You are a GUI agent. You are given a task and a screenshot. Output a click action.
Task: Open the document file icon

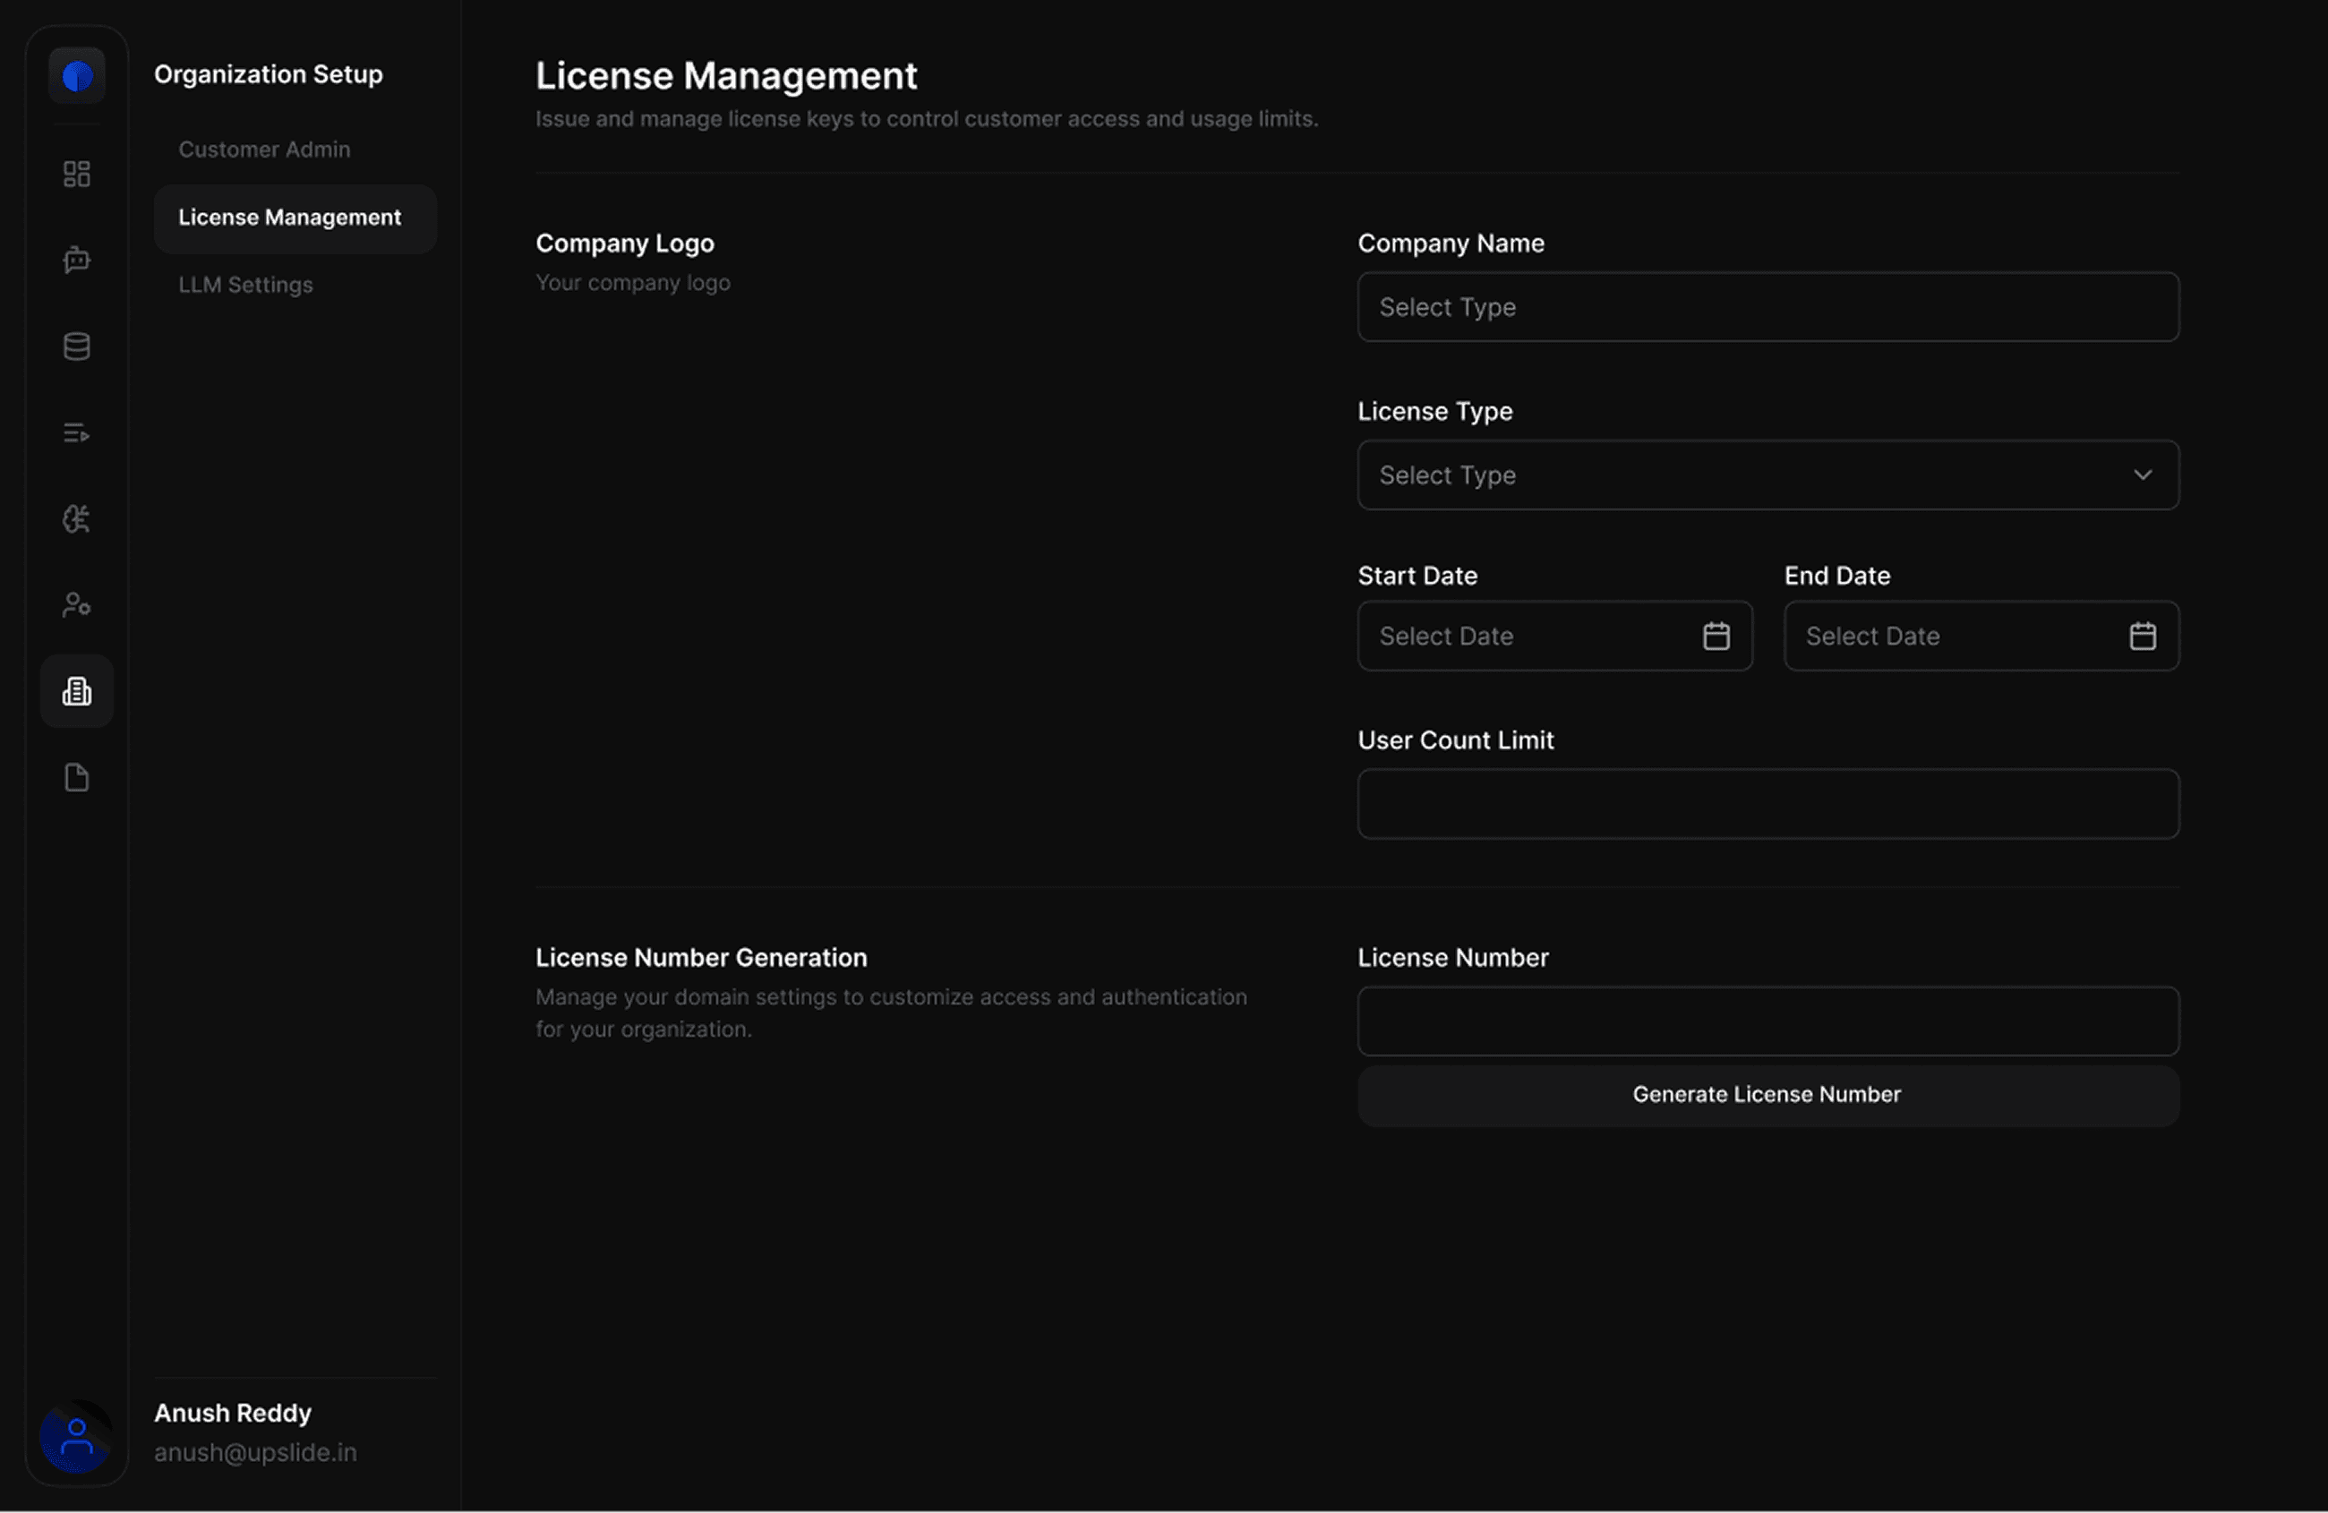coord(76,777)
